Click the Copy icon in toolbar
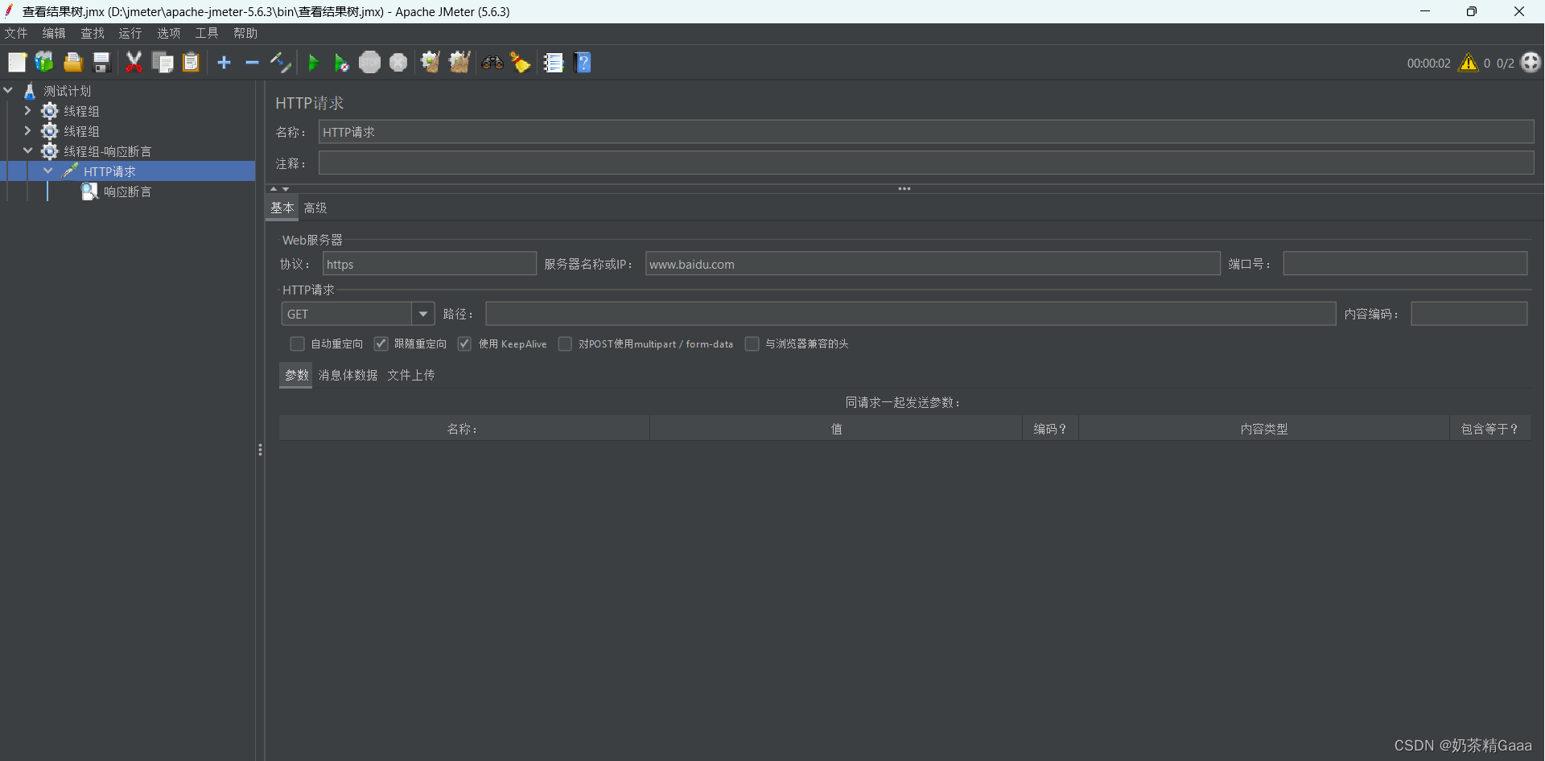 pyautogui.click(x=163, y=63)
